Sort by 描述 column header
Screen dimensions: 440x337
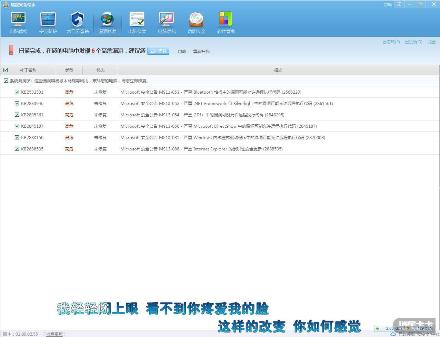coord(278,70)
